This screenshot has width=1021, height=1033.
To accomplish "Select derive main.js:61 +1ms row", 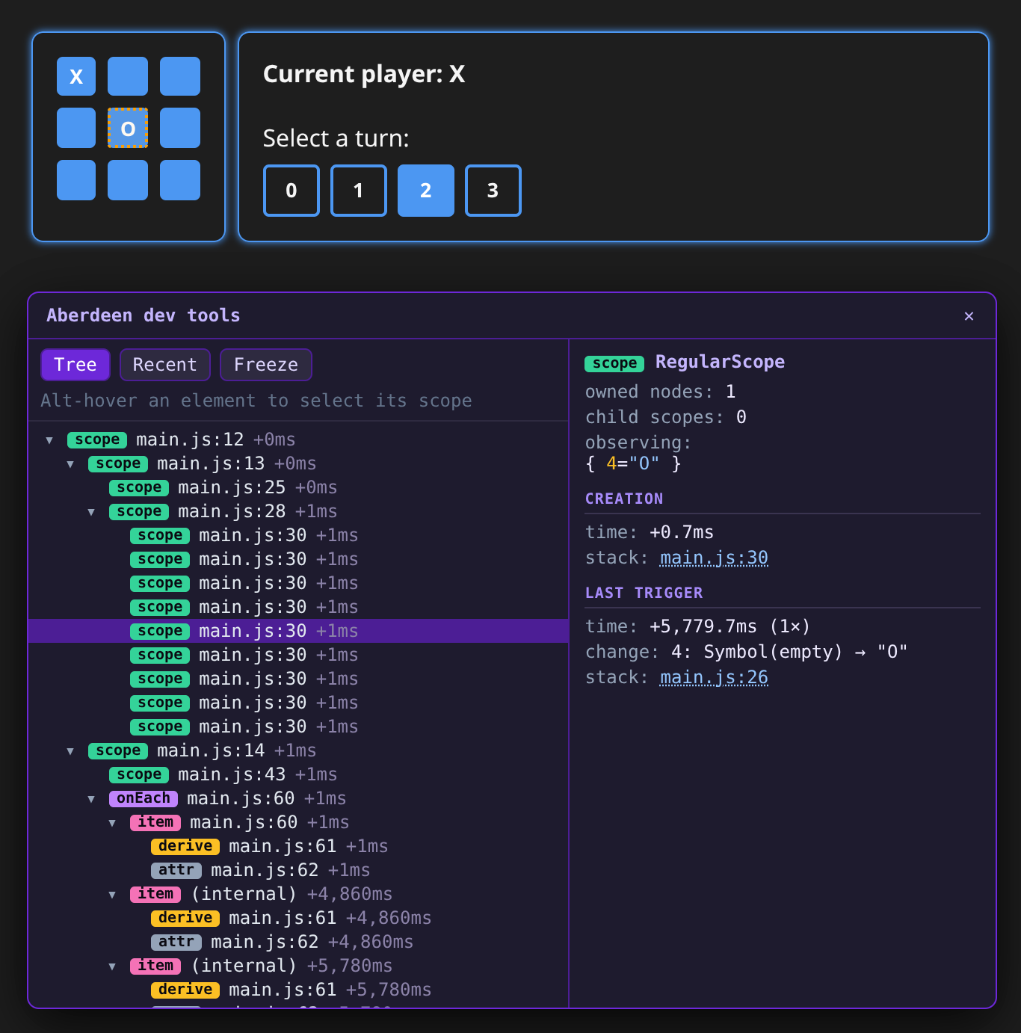I will coord(298,846).
